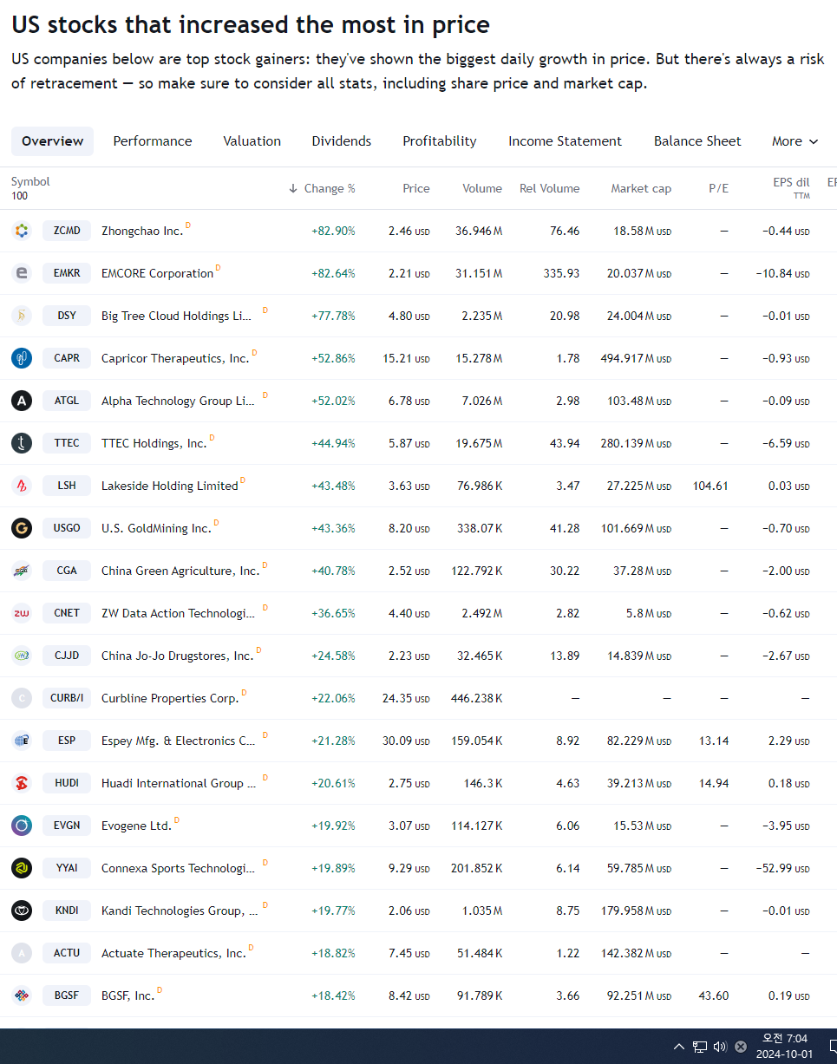Screen dimensions: 837x1064
Task: Open the volume icon in system tray
Action: pyautogui.click(x=720, y=1047)
